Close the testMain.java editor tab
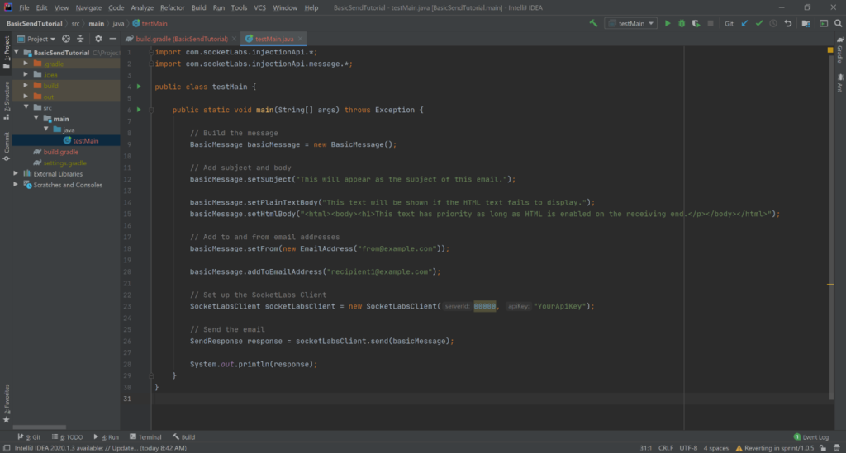Viewport: 846px width, 453px height. coord(301,39)
